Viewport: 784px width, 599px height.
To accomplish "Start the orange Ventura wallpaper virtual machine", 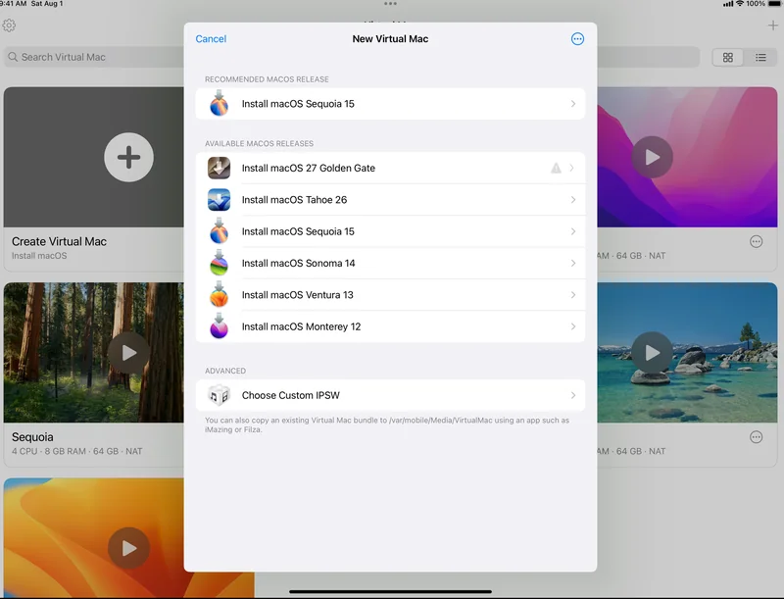I will pos(128,548).
